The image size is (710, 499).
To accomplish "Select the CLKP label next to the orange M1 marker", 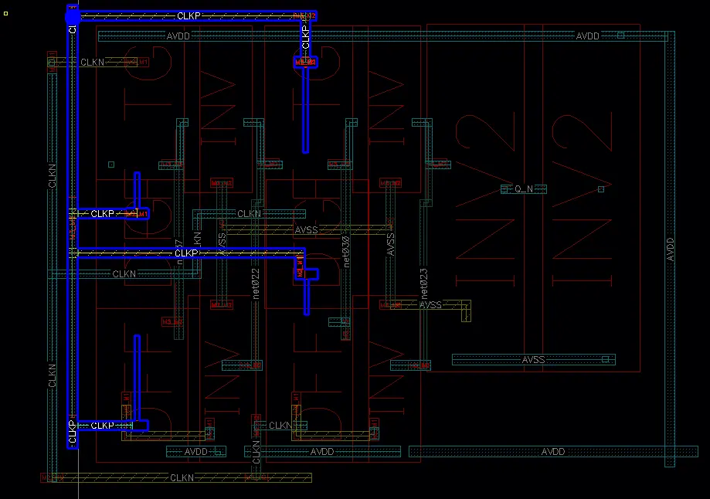I will tap(102, 213).
